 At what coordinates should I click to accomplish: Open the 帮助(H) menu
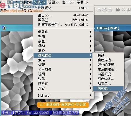[x=82, y=2]
